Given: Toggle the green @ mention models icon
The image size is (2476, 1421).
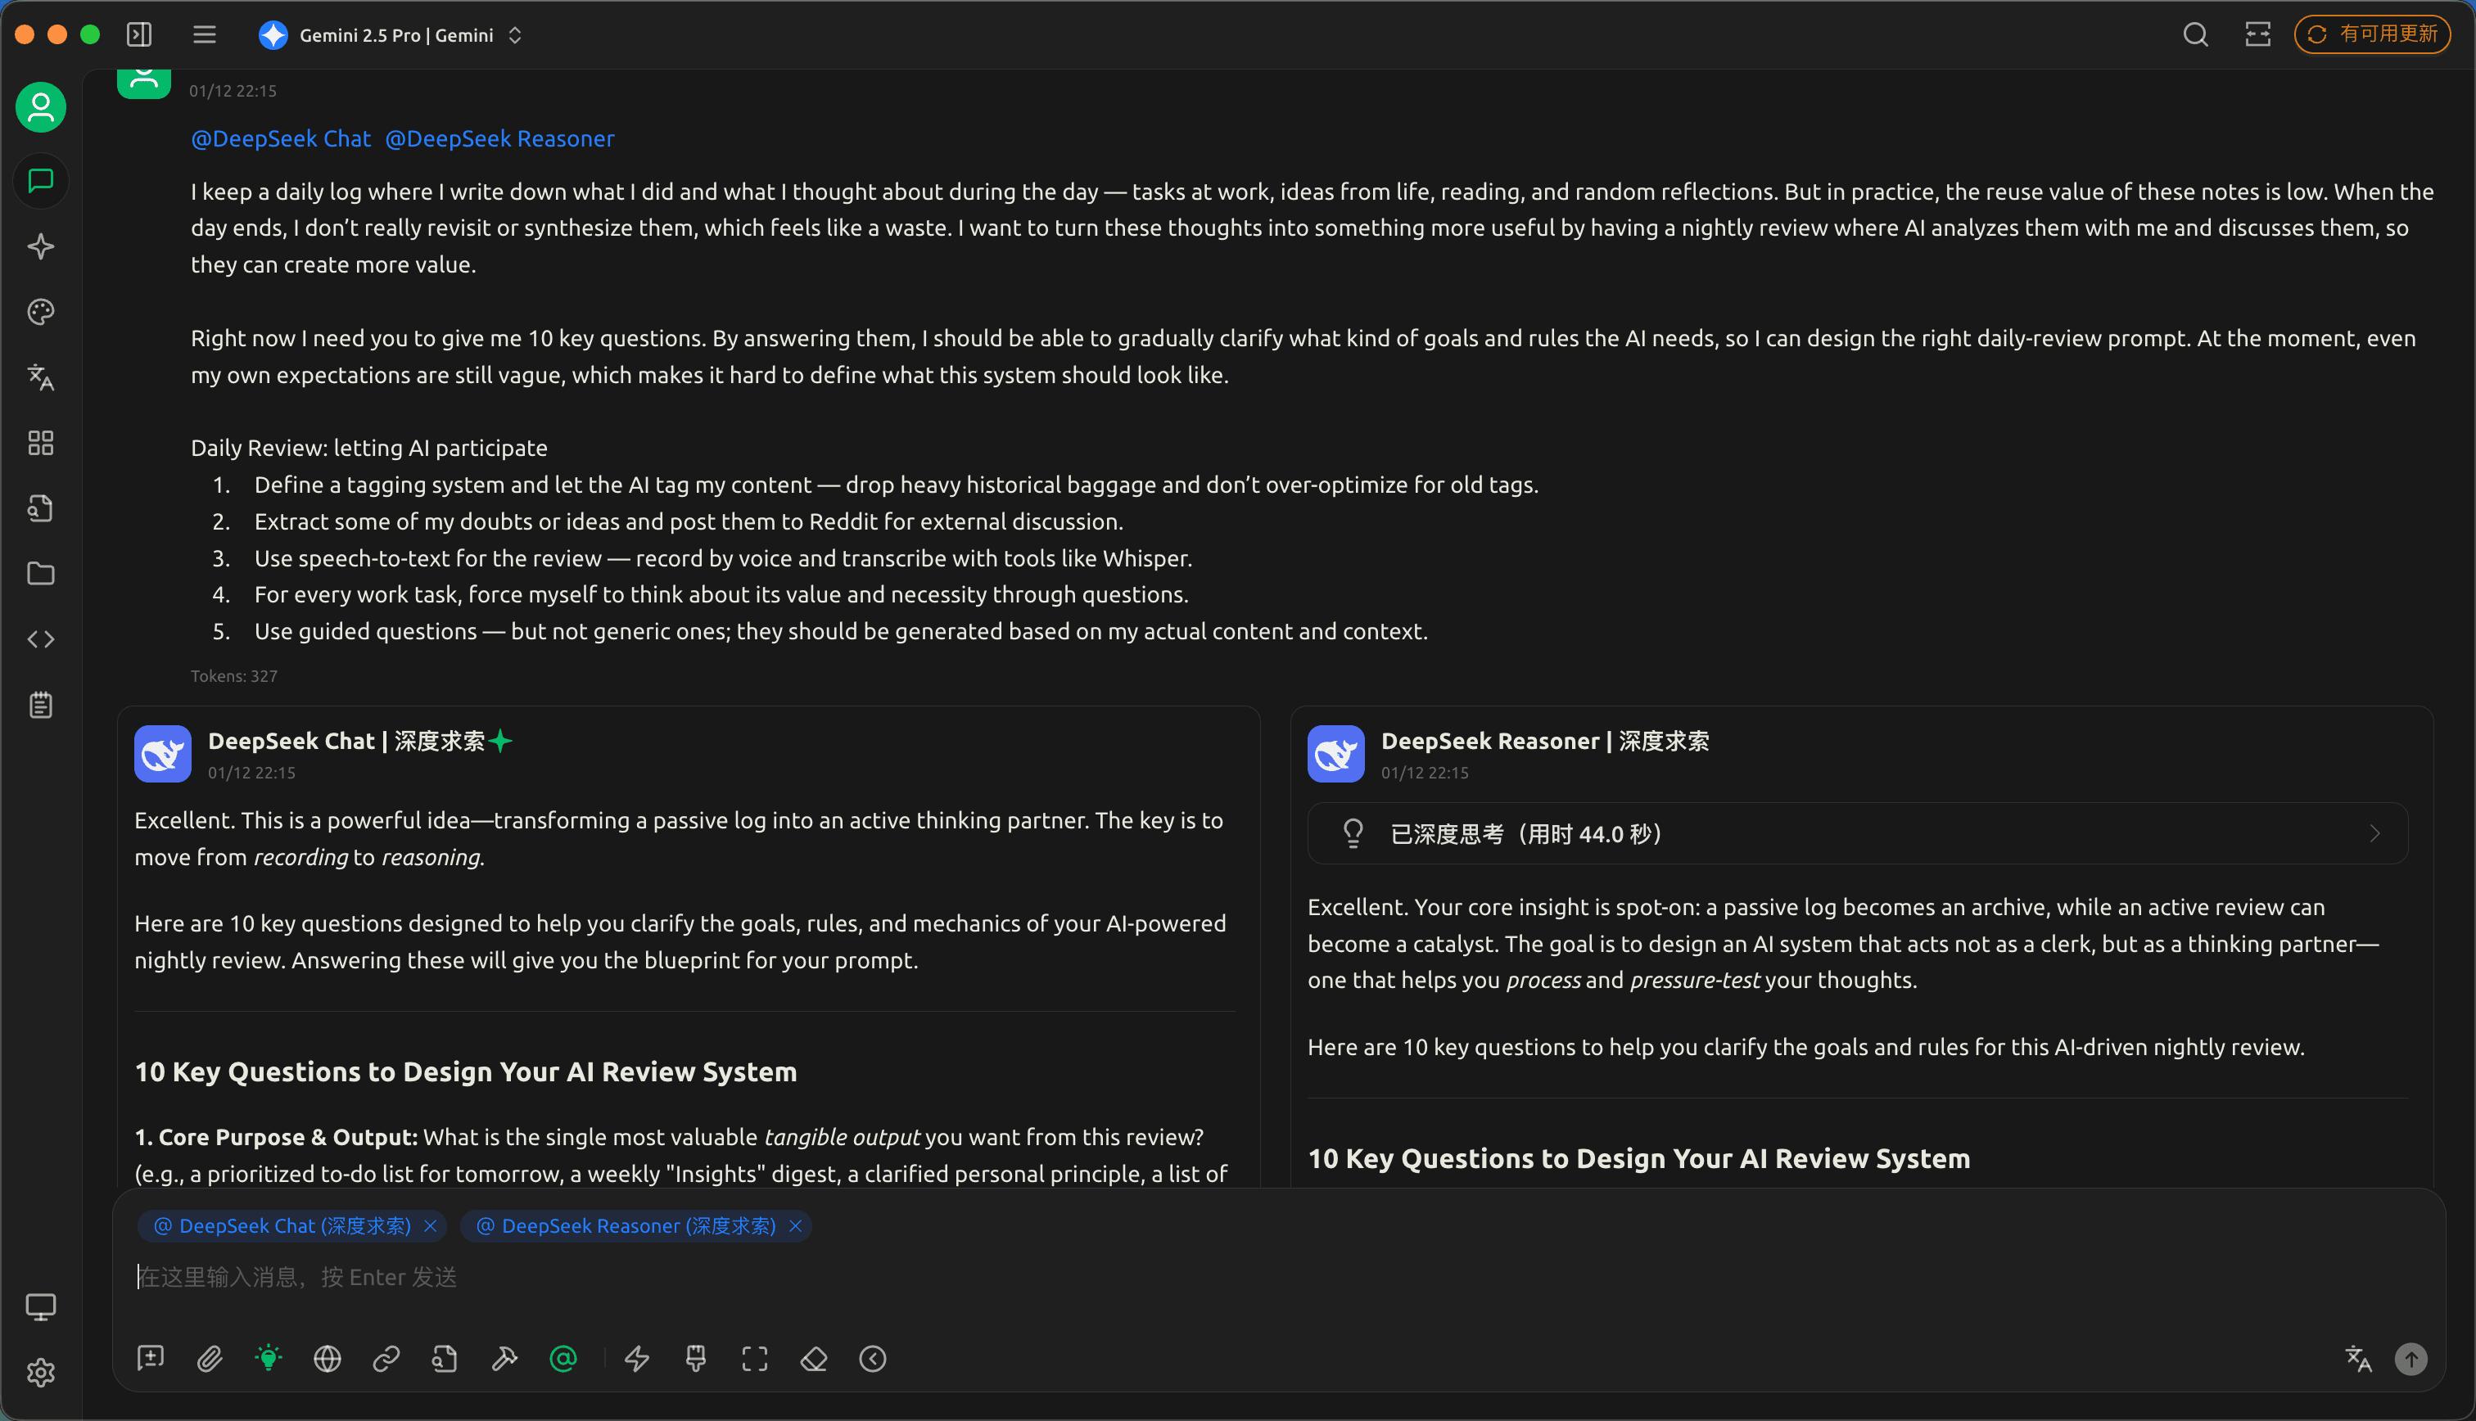Looking at the screenshot, I should click(563, 1359).
